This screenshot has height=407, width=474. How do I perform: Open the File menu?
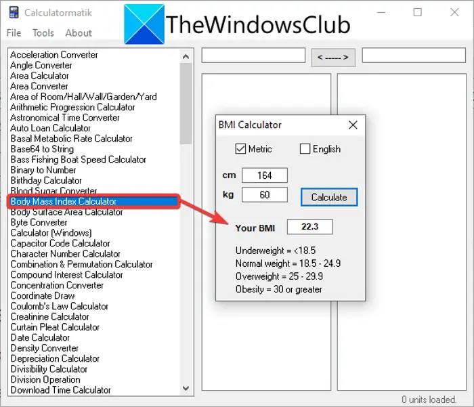pyautogui.click(x=14, y=33)
